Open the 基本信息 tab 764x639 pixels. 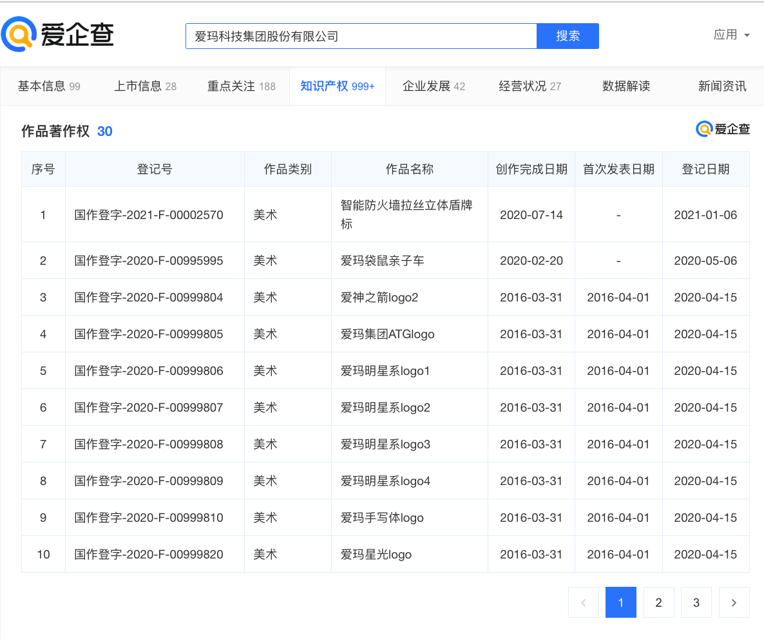click(x=48, y=86)
